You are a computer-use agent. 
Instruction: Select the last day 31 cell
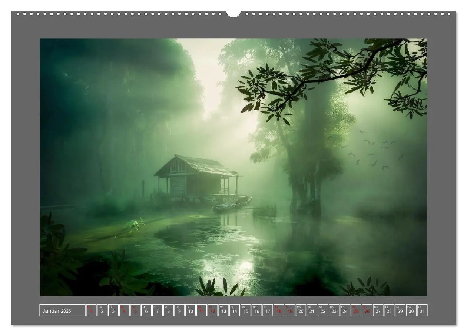[422, 310]
